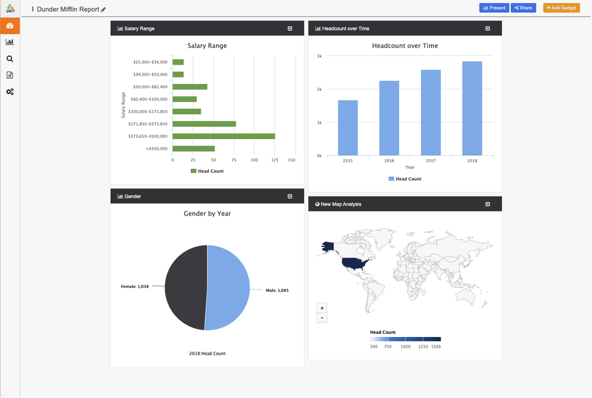This screenshot has width=592, height=398.
Task: Click the '2015' x-axis label
Action: click(348, 161)
